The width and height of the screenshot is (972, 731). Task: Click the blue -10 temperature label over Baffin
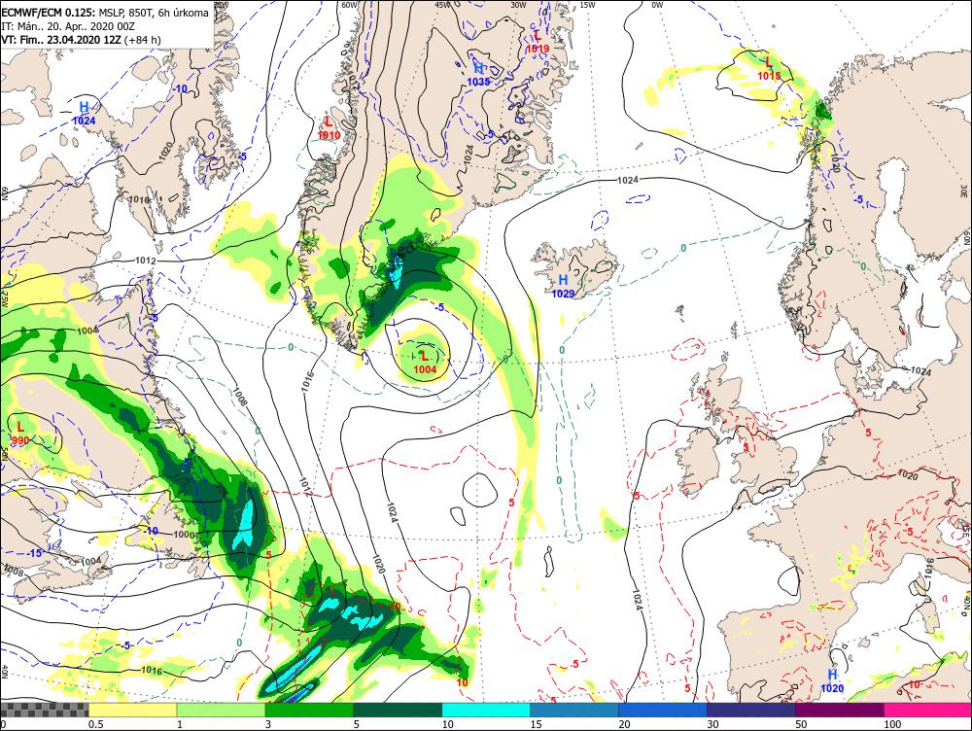coord(180,88)
